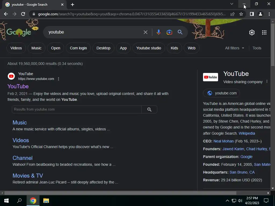Select the Web filter chip
The height and width of the screenshot is (206, 275).
point(191,48)
